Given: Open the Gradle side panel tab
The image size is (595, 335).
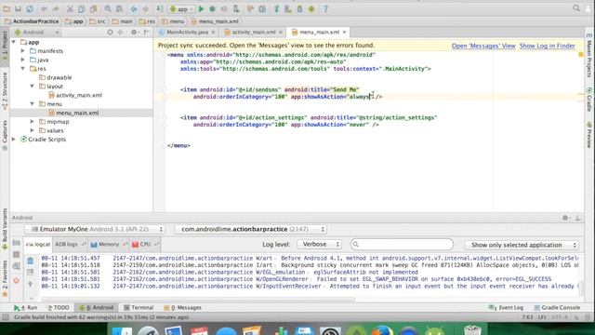Looking at the screenshot, I should click(589, 100).
